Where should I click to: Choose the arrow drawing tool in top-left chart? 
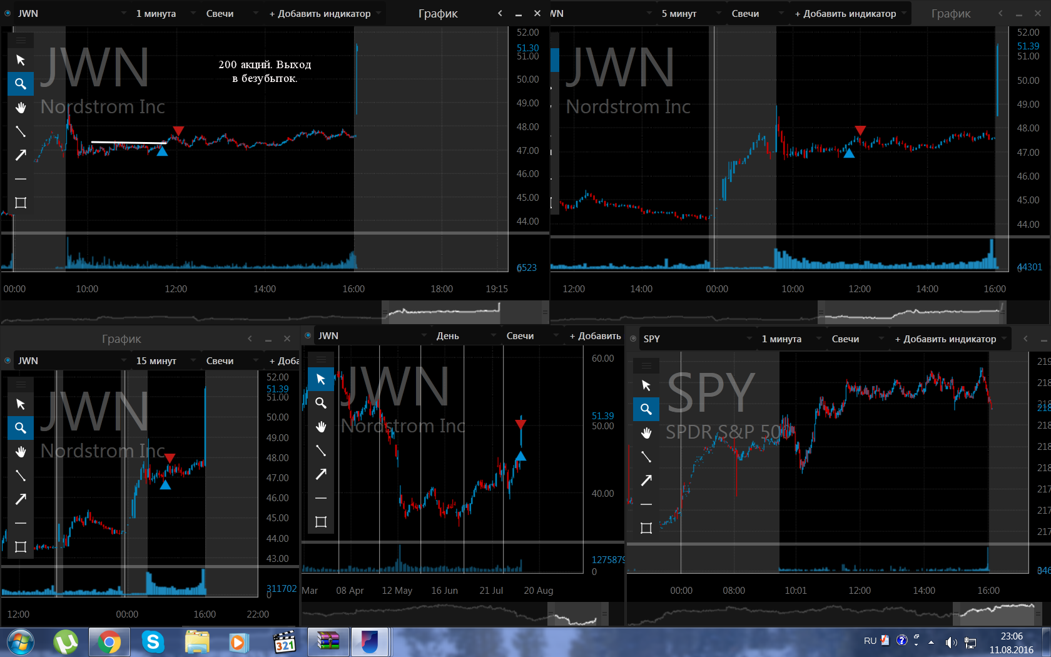coord(21,155)
